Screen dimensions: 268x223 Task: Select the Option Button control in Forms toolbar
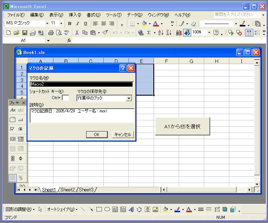pyautogui.click(x=21, y=129)
